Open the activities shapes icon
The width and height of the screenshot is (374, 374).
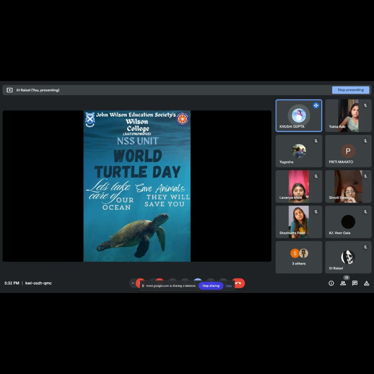367,283
